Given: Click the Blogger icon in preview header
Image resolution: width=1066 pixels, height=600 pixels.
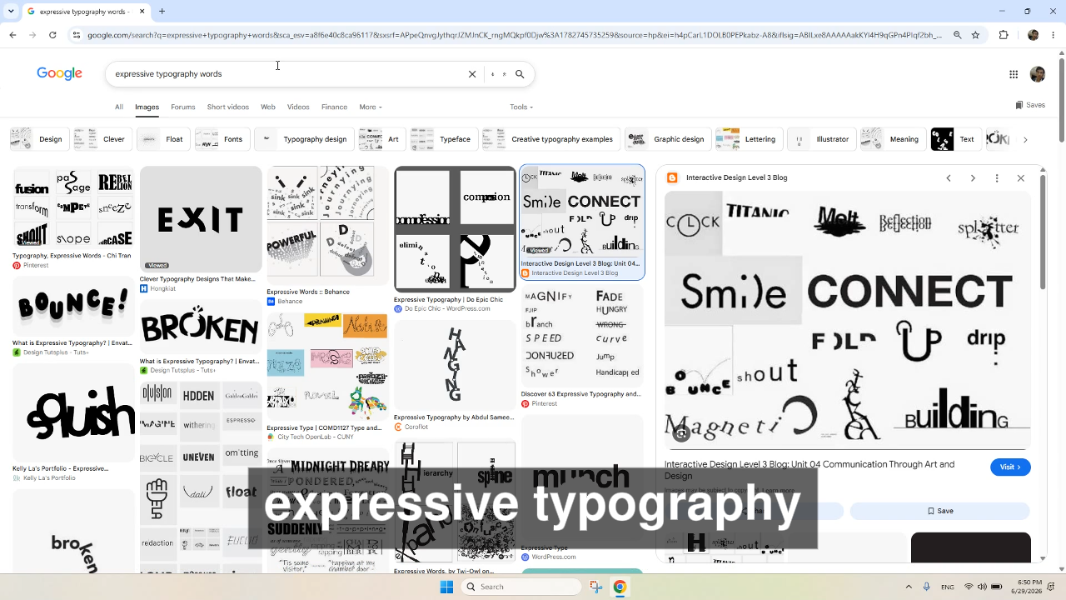Looking at the screenshot, I should point(672,177).
